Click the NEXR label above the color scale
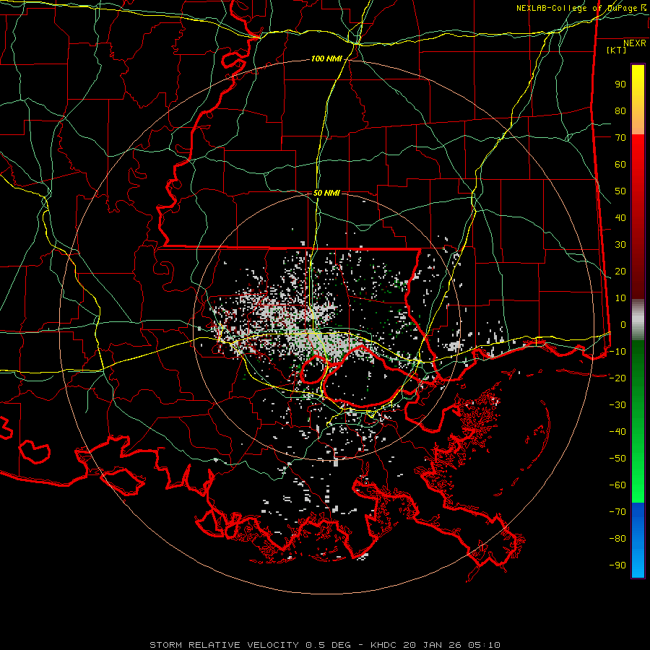 click(x=635, y=43)
